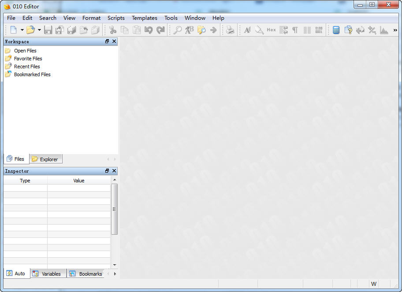Open the New file type dropdown arrow
This screenshot has height=292, width=402.
[22, 30]
